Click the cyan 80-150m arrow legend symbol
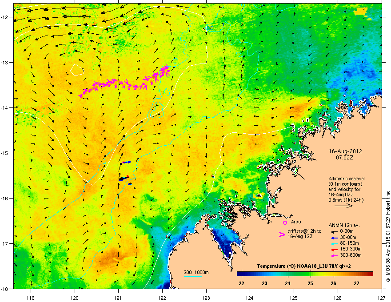 335,244
